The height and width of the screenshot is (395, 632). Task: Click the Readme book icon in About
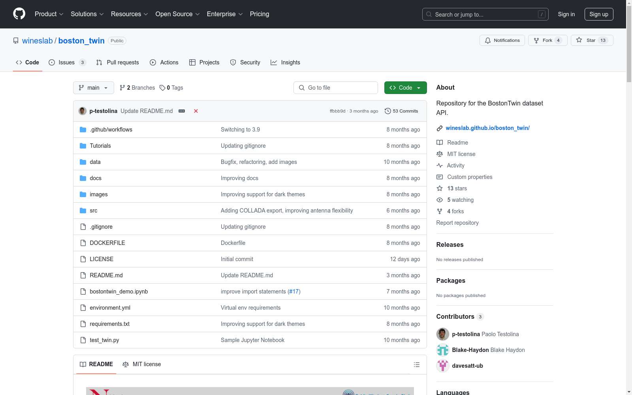(x=440, y=143)
